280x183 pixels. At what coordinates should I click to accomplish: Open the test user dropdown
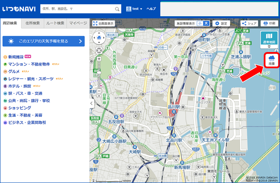coord(134,9)
